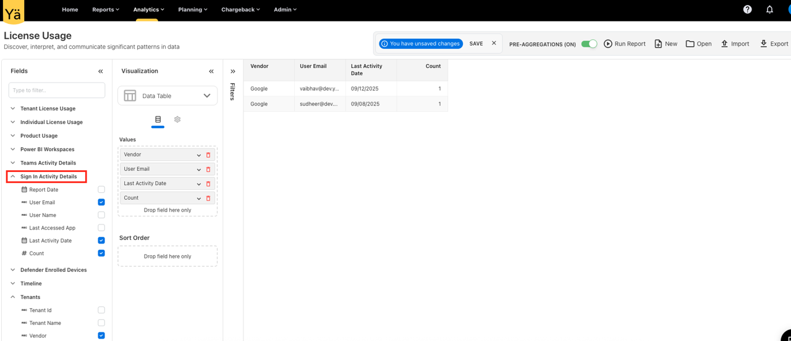Click the Yä logo icon
The image size is (791, 341).
(13, 12)
